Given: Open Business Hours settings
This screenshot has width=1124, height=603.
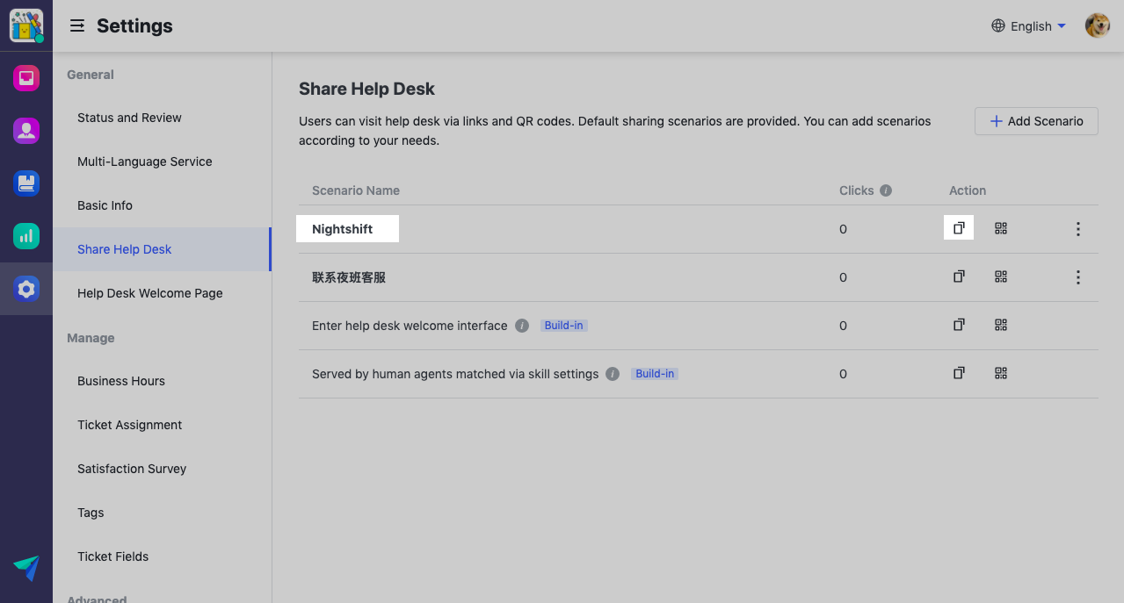Looking at the screenshot, I should click(121, 381).
